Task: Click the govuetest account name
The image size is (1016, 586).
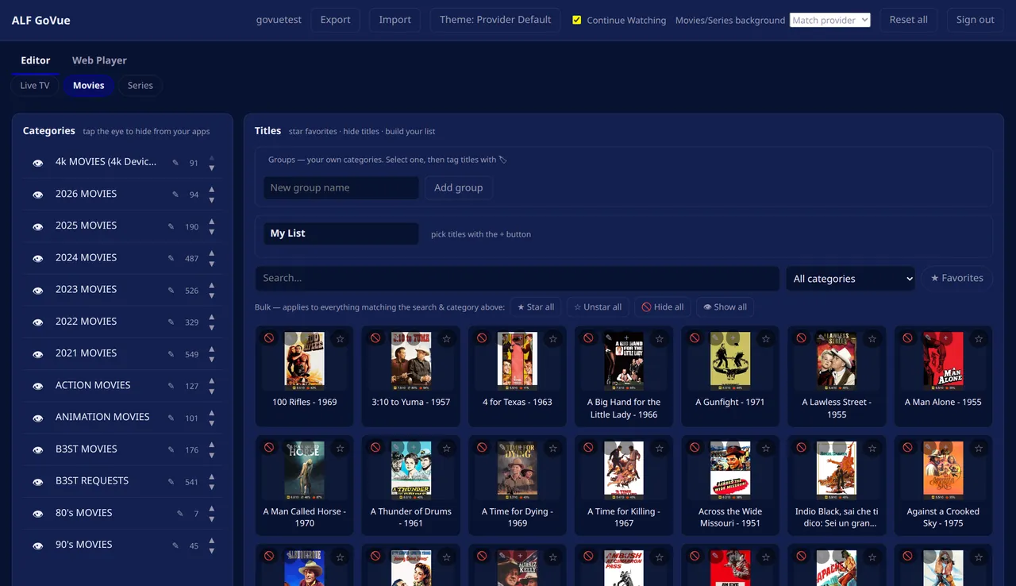Action: point(279,20)
